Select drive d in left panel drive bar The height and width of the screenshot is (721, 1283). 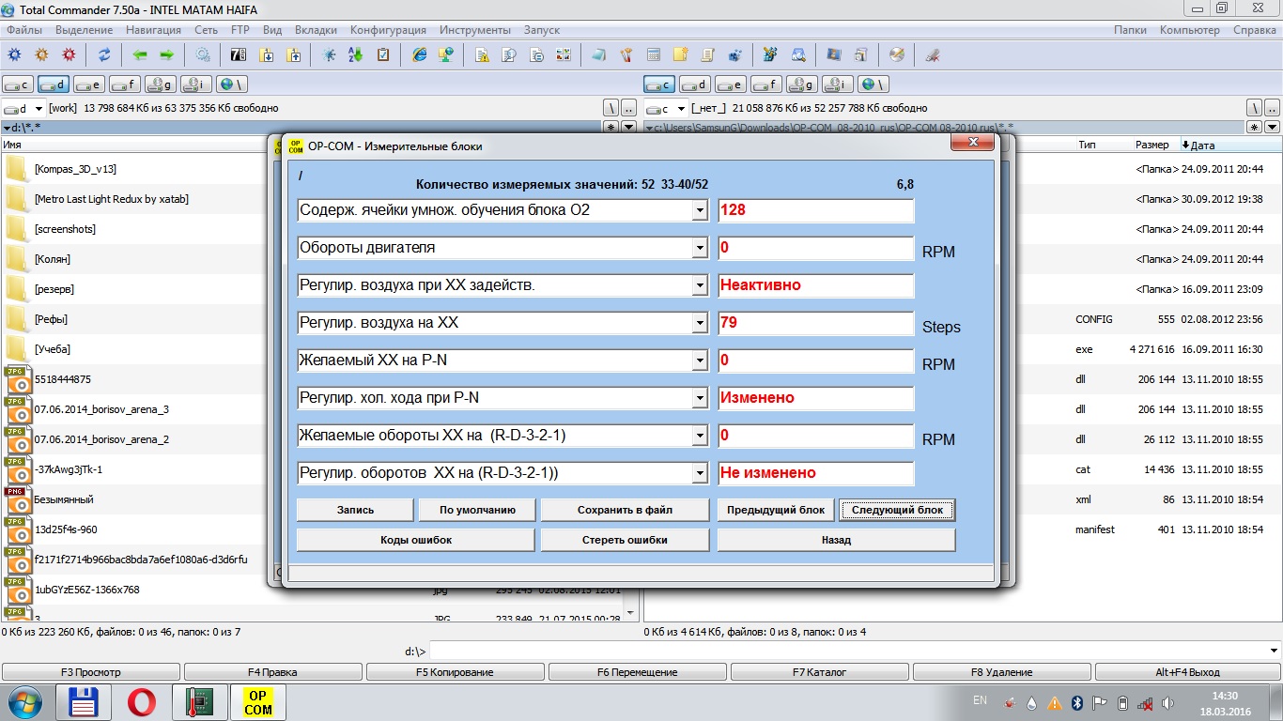[x=54, y=84]
